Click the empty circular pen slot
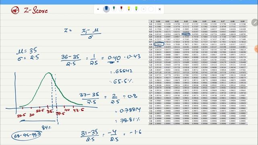The image size is (258, 145). coord(151,9)
